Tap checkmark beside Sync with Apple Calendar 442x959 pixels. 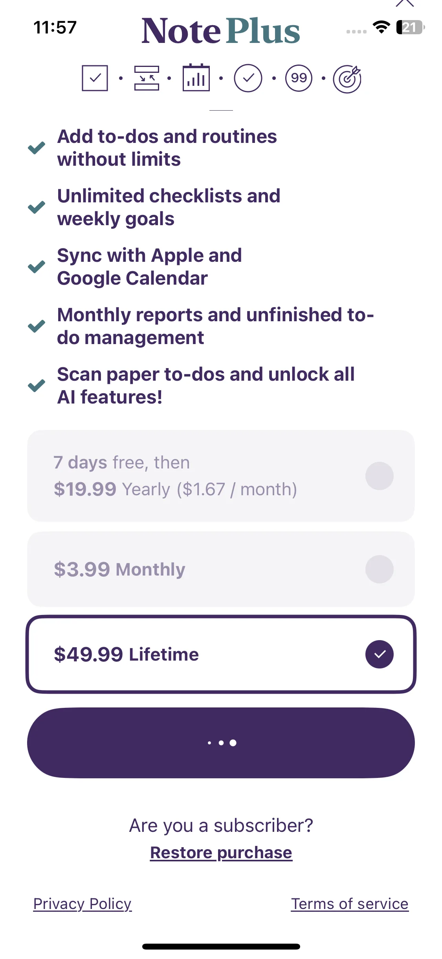click(x=37, y=267)
